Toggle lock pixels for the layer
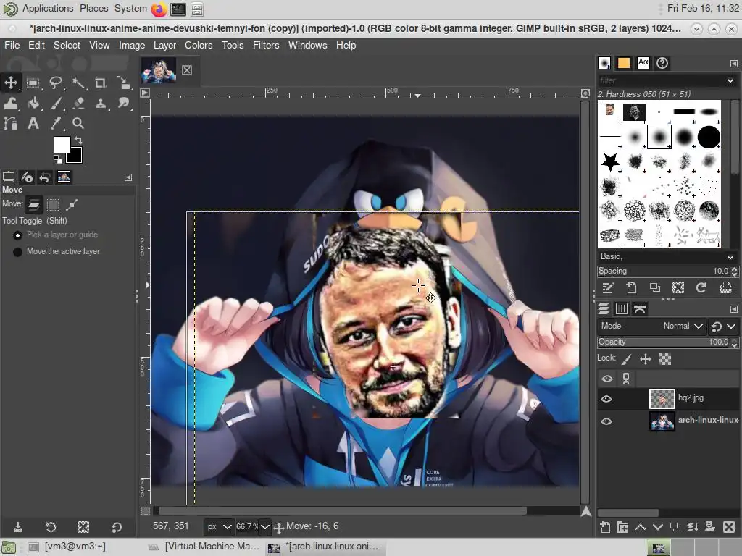 coord(627,360)
